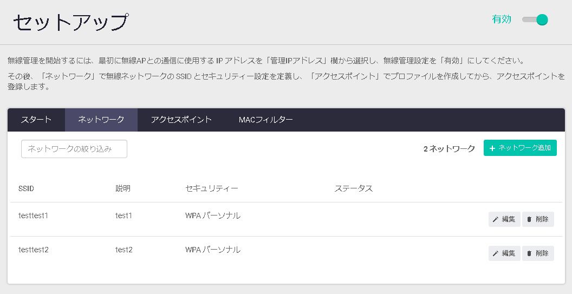
Task: Select the ネットワーク tab
Action: [x=101, y=120]
